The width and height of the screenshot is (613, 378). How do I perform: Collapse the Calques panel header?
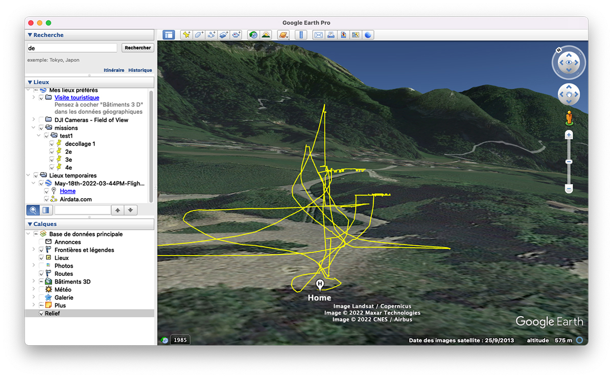(x=30, y=224)
